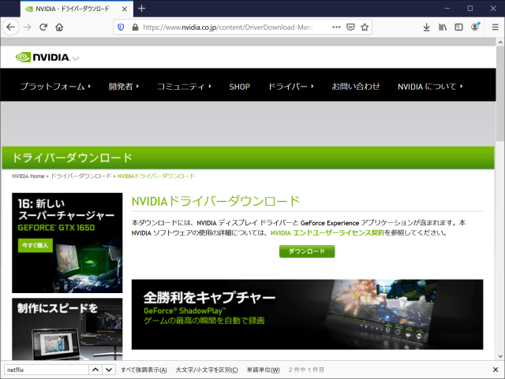This screenshot has height=379, width=505.
Task: Toggle すべて強調表示 highlight all
Action: pyautogui.click(x=144, y=370)
